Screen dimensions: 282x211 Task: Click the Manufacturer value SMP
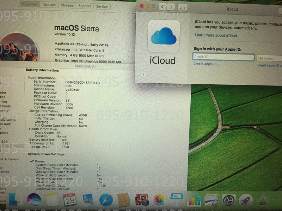click(69, 86)
